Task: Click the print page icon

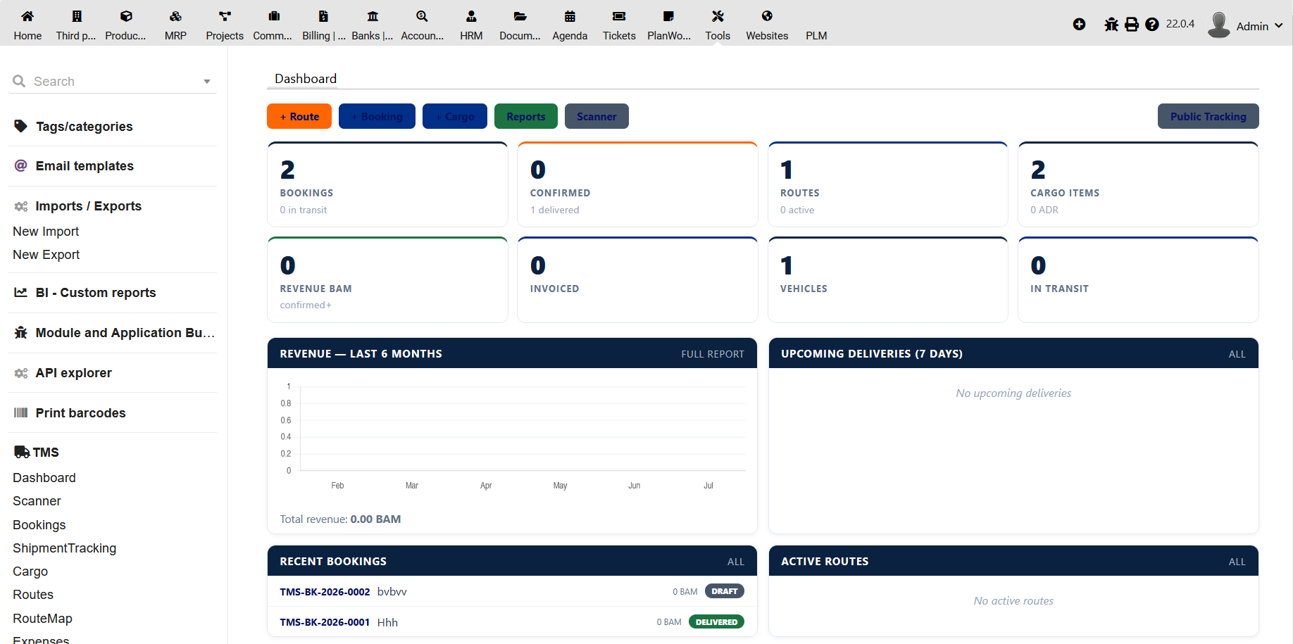Action: (1132, 25)
